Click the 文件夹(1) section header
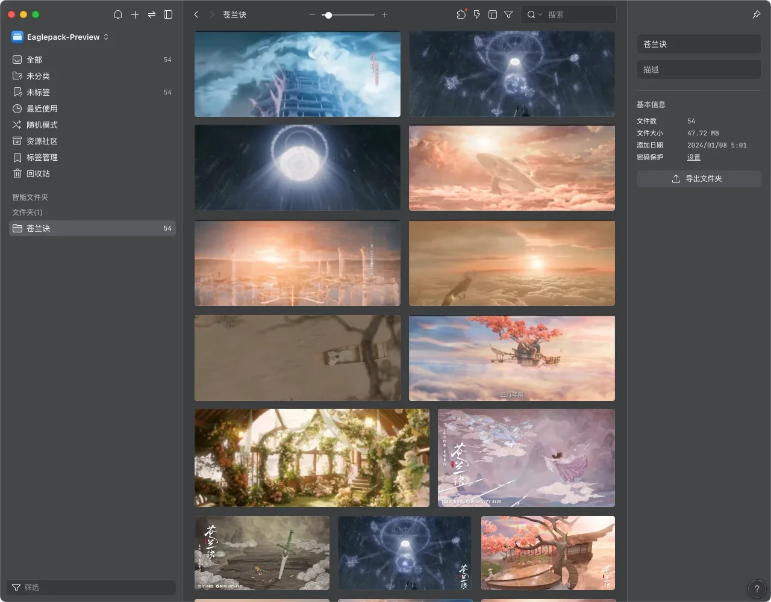771x602 pixels. tap(27, 213)
